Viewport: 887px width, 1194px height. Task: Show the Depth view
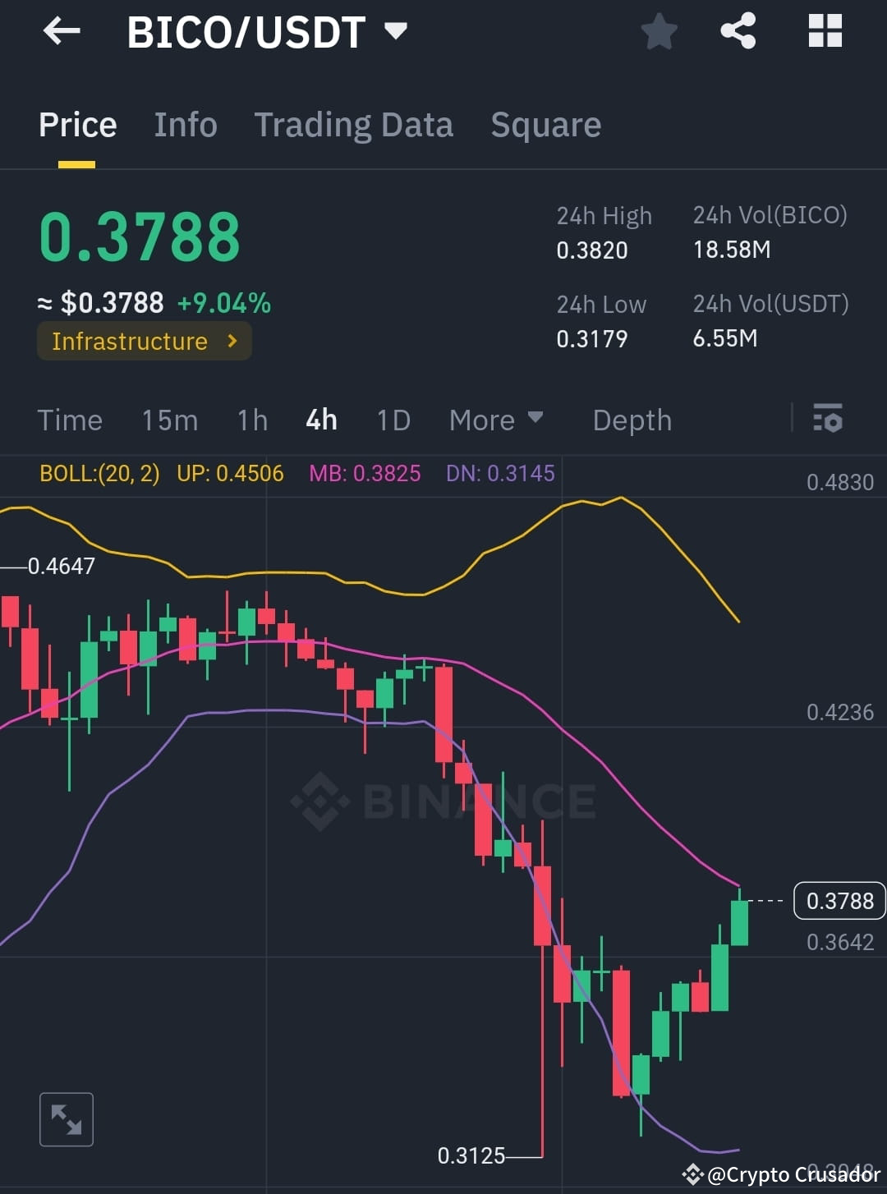632,420
